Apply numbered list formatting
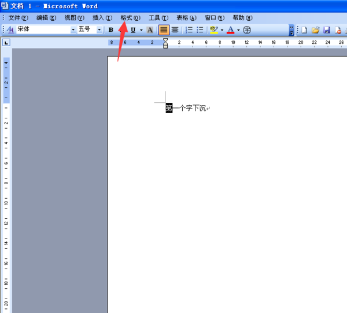The height and width of the screenshot is (313, 347). pyautogui.click(x=189, y=29)
